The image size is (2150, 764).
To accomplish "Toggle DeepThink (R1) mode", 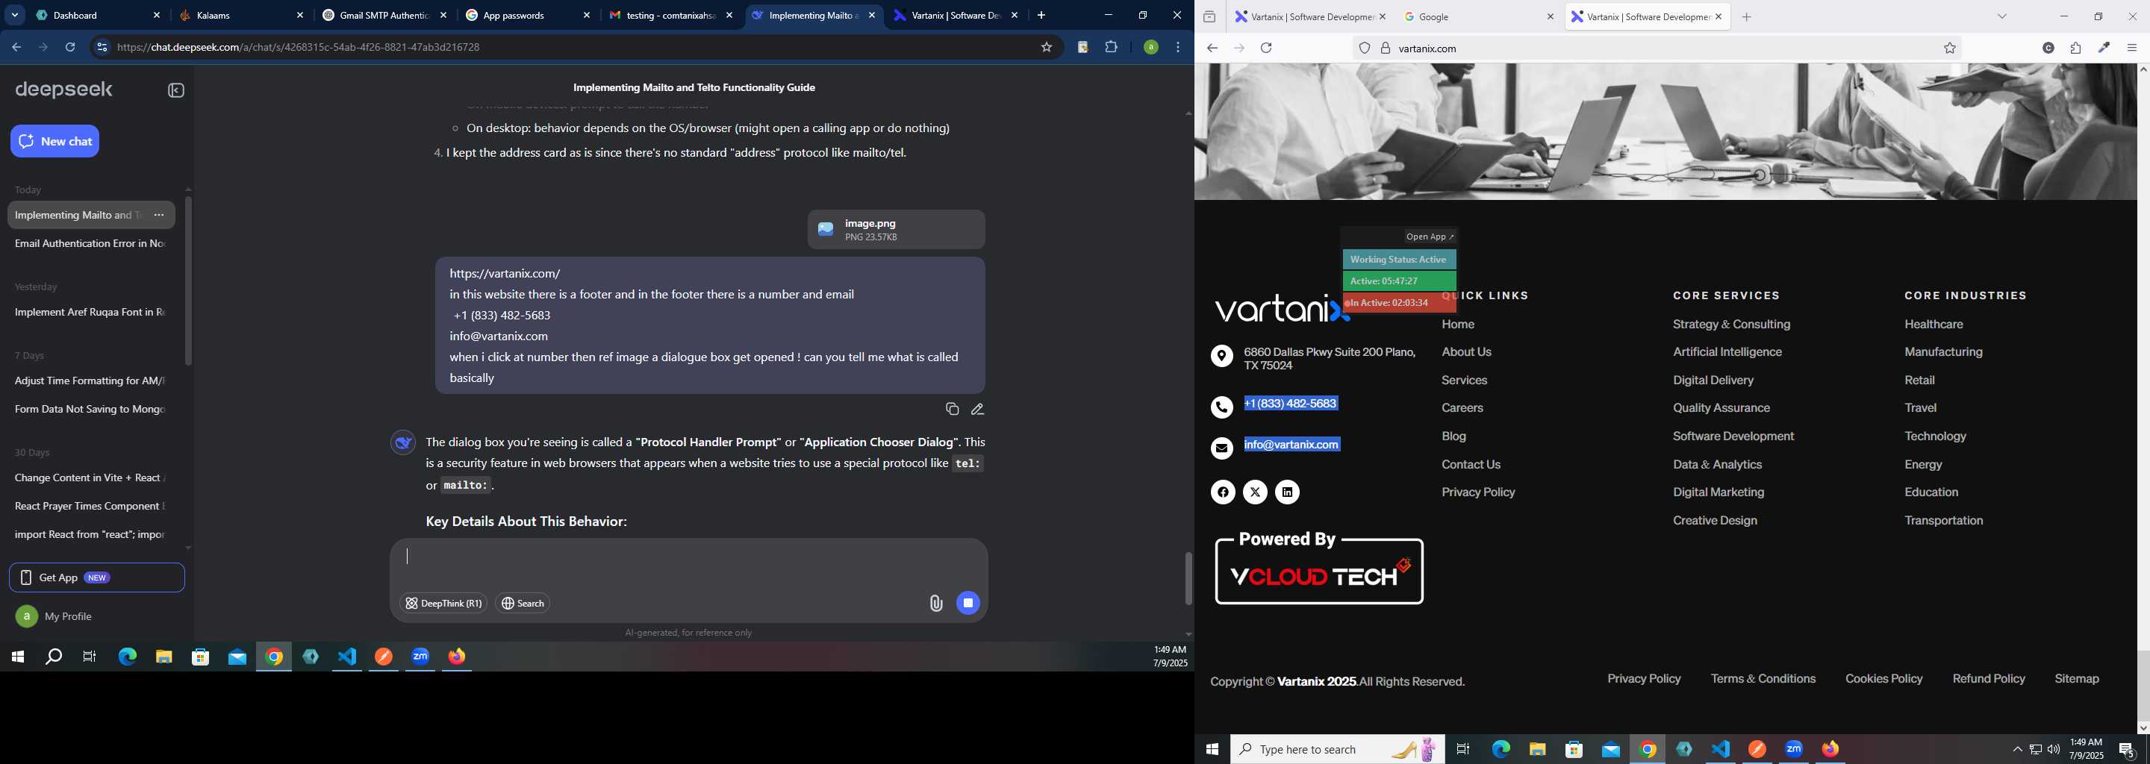I will tap(443, 603).
